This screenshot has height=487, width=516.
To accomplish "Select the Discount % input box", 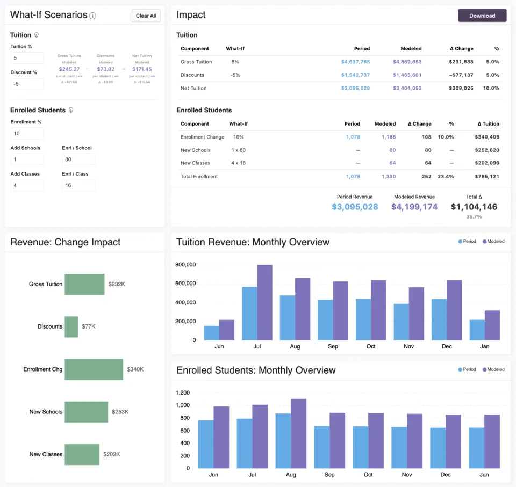I will (x=27, y=84).
